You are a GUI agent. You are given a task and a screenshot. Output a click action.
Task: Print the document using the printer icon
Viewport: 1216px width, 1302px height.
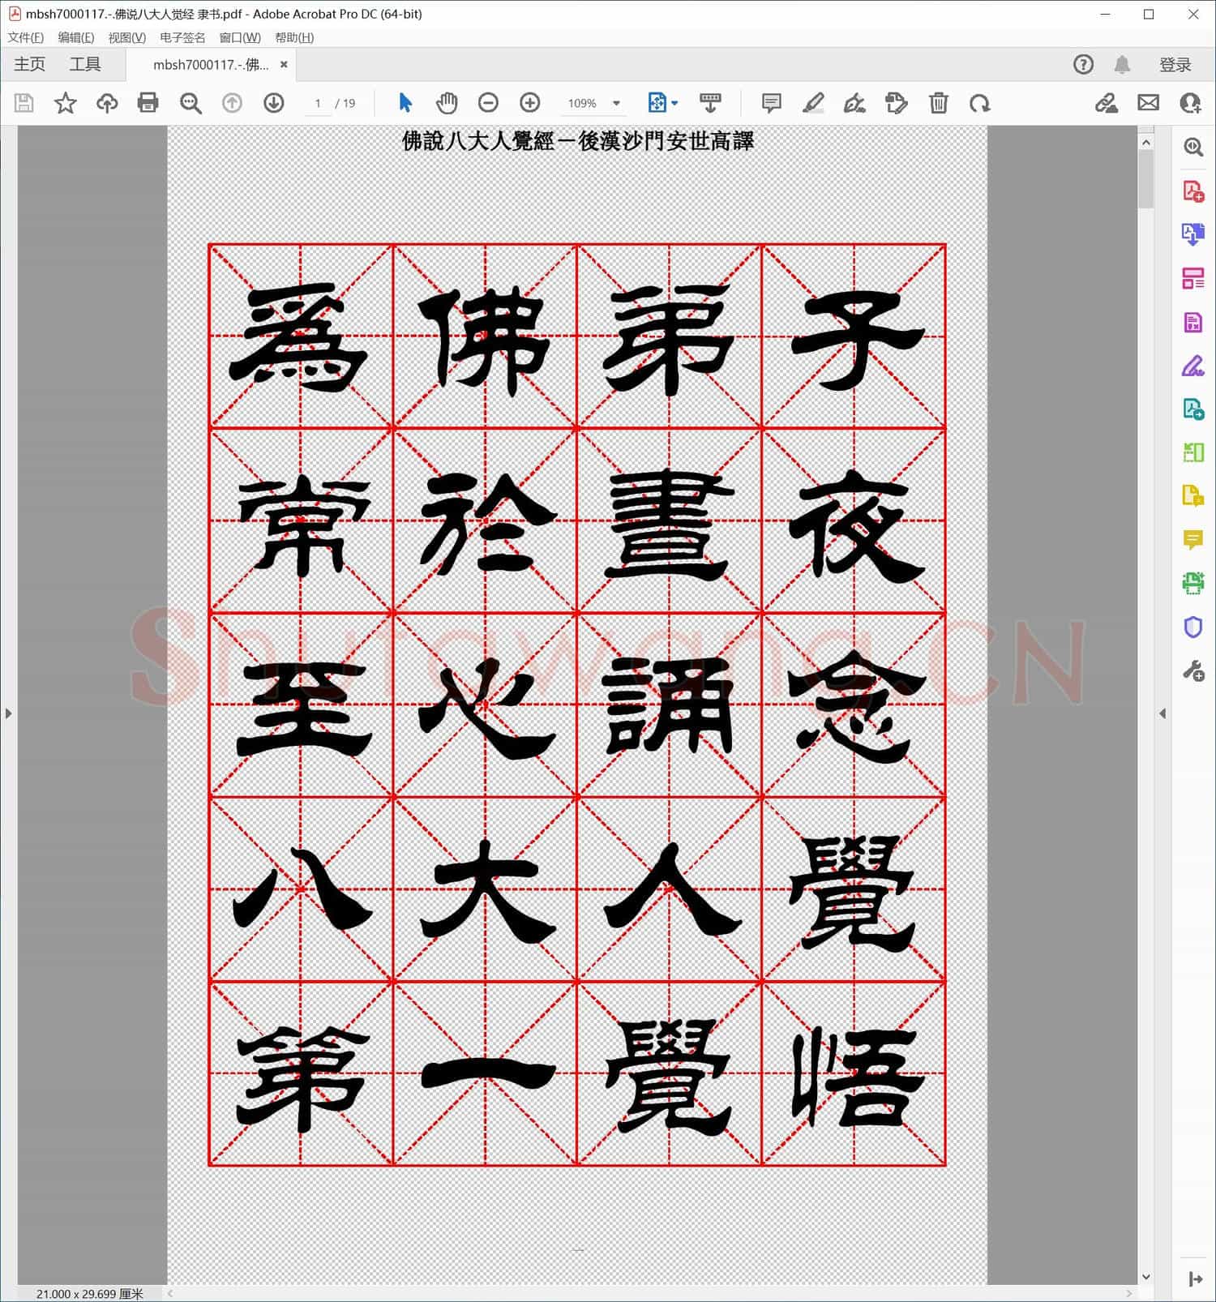click(x=148, y=103)
